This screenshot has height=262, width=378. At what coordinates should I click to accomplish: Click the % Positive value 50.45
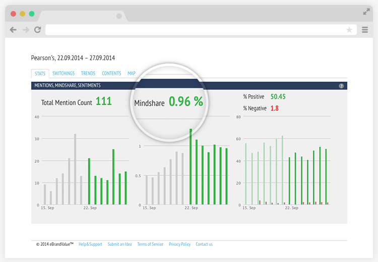(278, 97)
